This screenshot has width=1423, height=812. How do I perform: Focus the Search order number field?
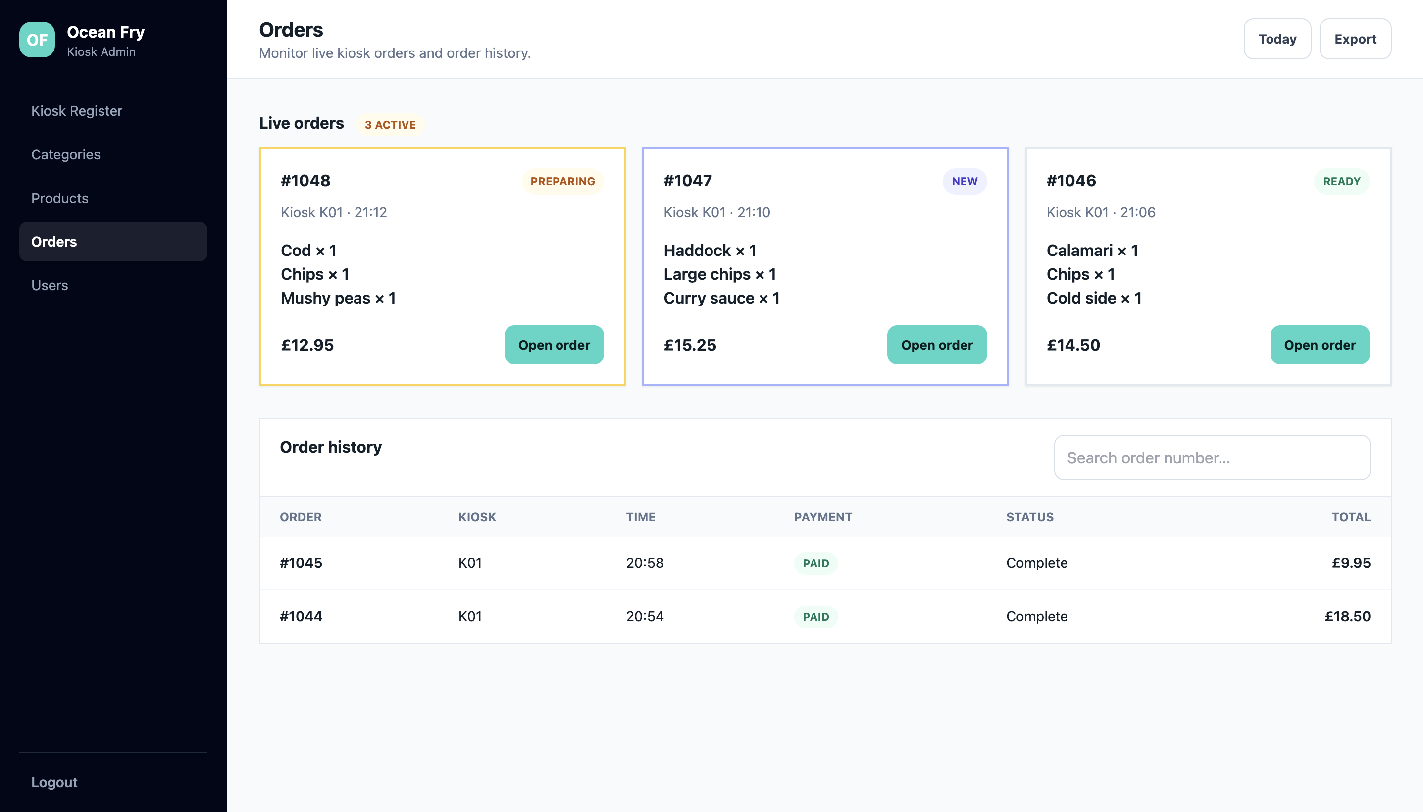point(1212,457)
